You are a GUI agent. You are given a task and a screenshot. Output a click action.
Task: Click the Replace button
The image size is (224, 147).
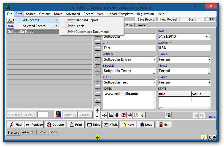point(34,125)
